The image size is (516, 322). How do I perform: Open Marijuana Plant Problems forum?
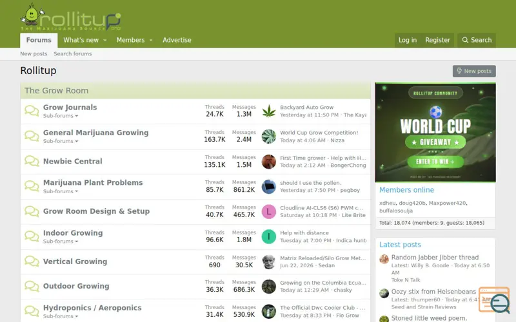pos(93,183)
